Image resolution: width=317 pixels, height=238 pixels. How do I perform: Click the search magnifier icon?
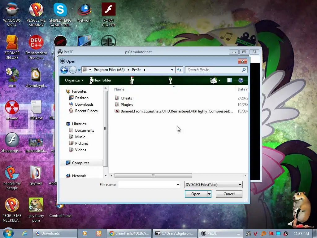tap(244, 70)
